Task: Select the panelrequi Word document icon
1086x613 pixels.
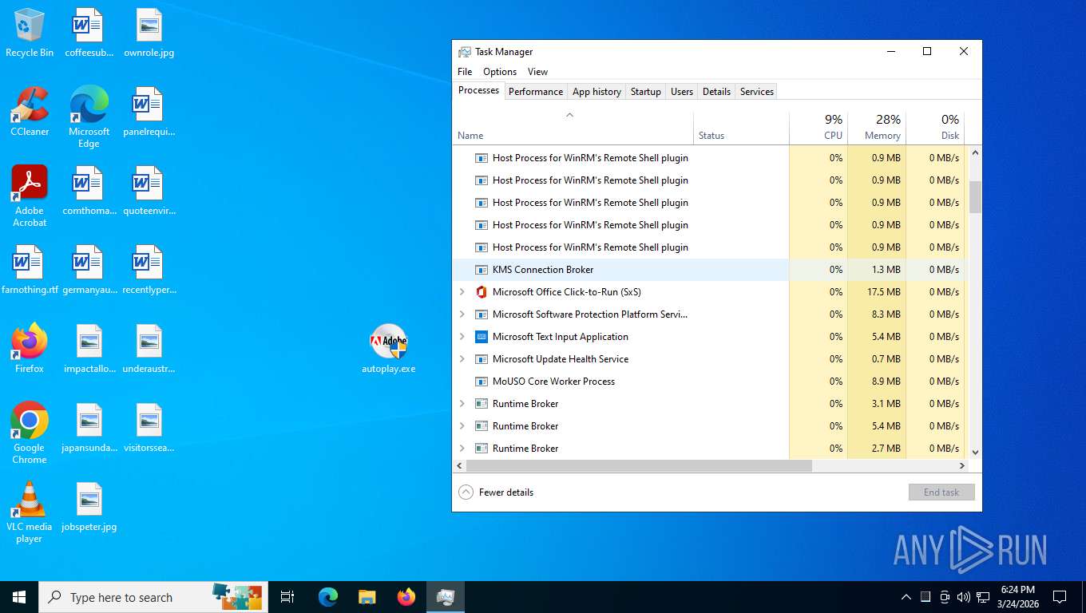Action: tap(149, 112)
